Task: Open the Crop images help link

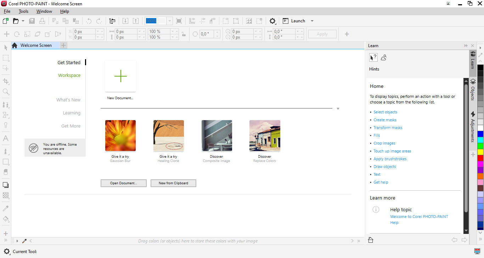Action: click(384, 143)
